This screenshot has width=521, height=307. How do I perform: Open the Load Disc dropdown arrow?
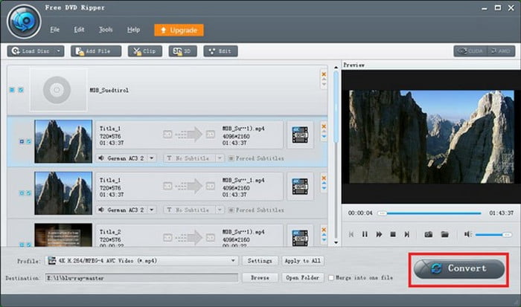tap(59, 51)
